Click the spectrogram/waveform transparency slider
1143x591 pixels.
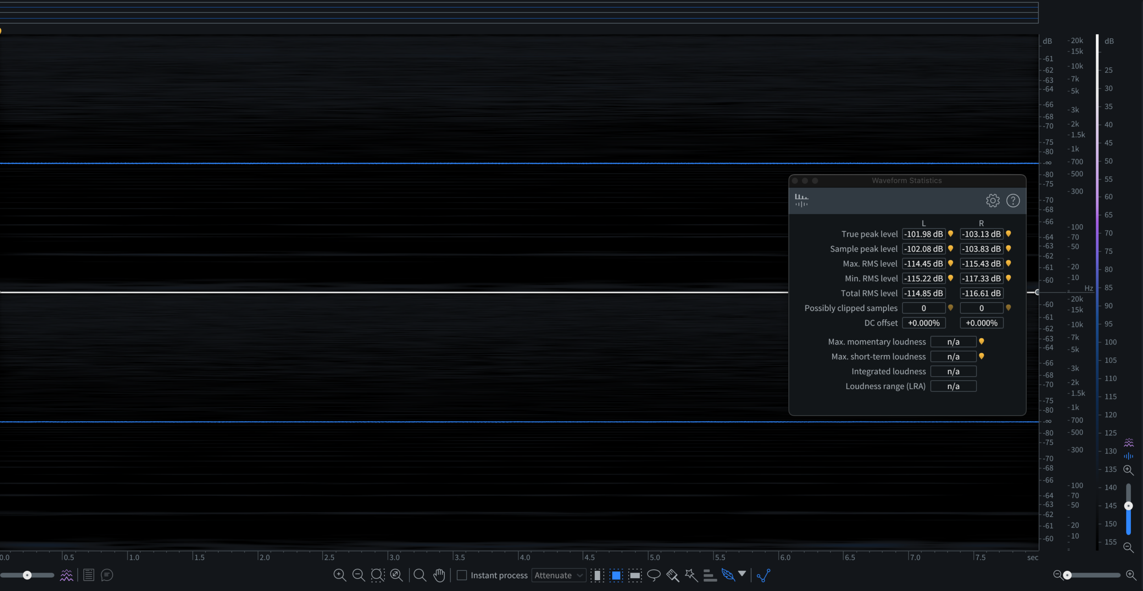pyautogui.click(x=27, y=575)
